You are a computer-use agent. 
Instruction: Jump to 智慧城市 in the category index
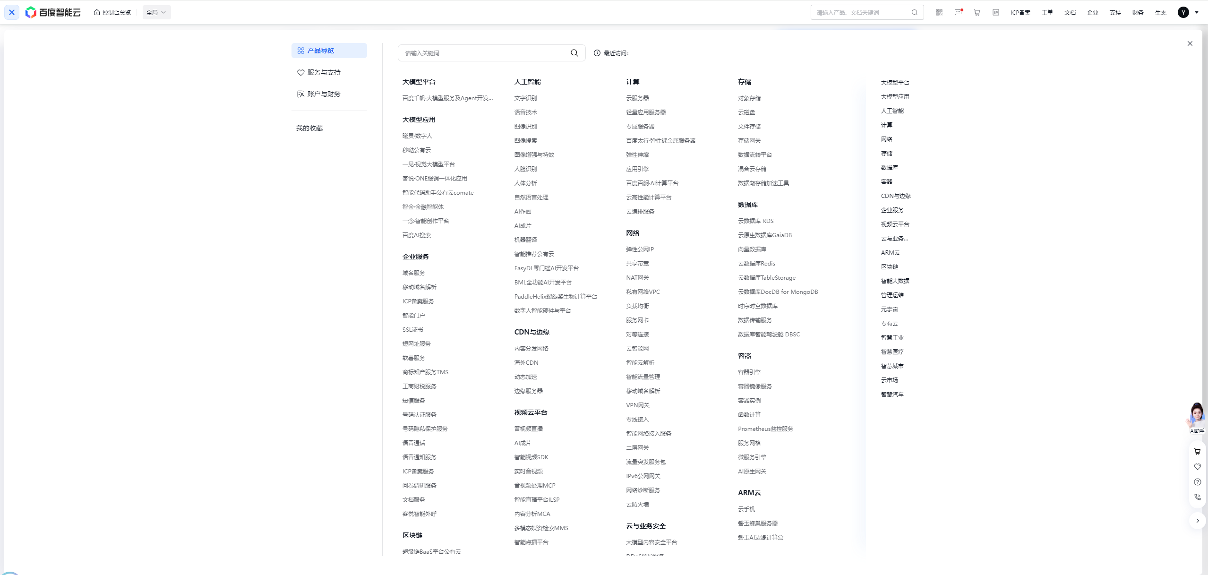(892, 366)
